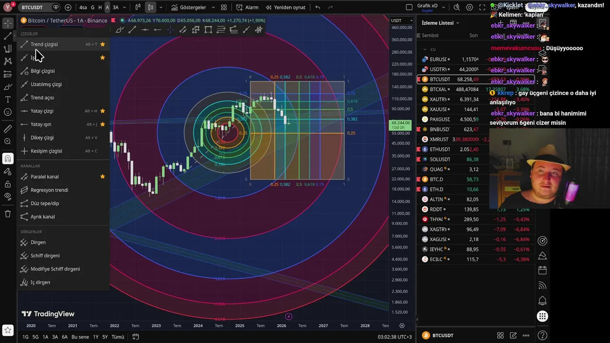Unfavorite Trend çizgisi via its star
The image size is (610, 343).
tap(102, 44)
